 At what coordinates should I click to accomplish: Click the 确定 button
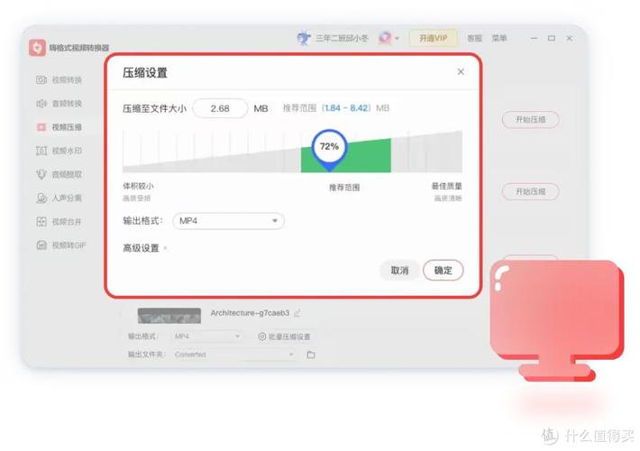tap(443, 271)
